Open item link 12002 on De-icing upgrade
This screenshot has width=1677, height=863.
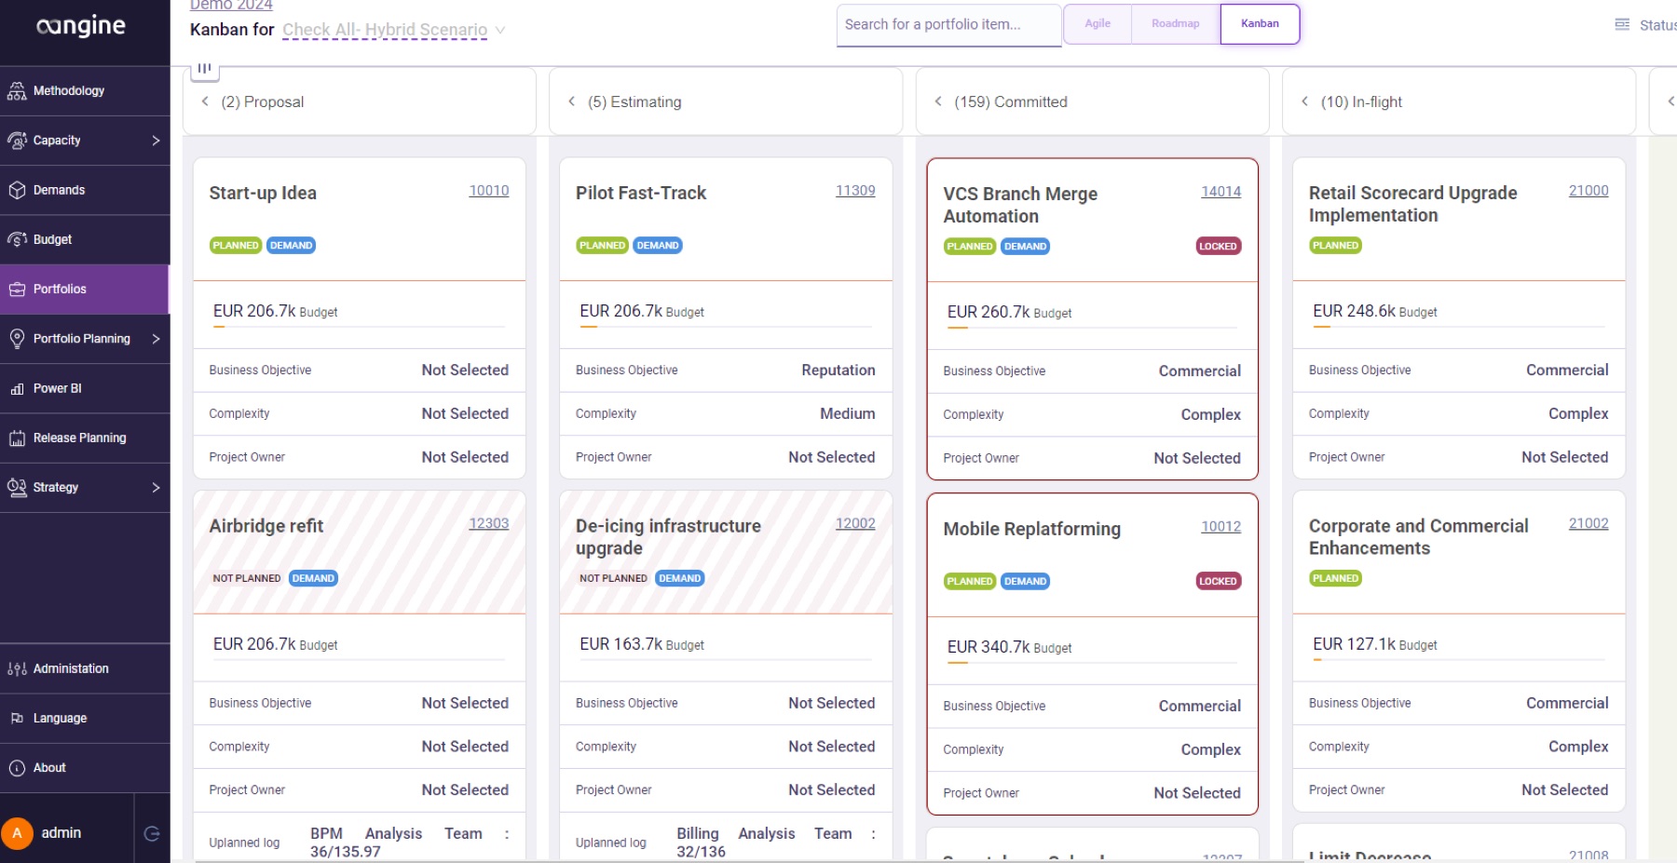click(x=855, y=523)
